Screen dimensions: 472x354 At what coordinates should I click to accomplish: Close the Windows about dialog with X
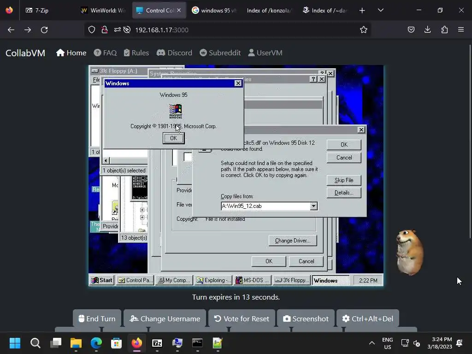coord(238,83)
